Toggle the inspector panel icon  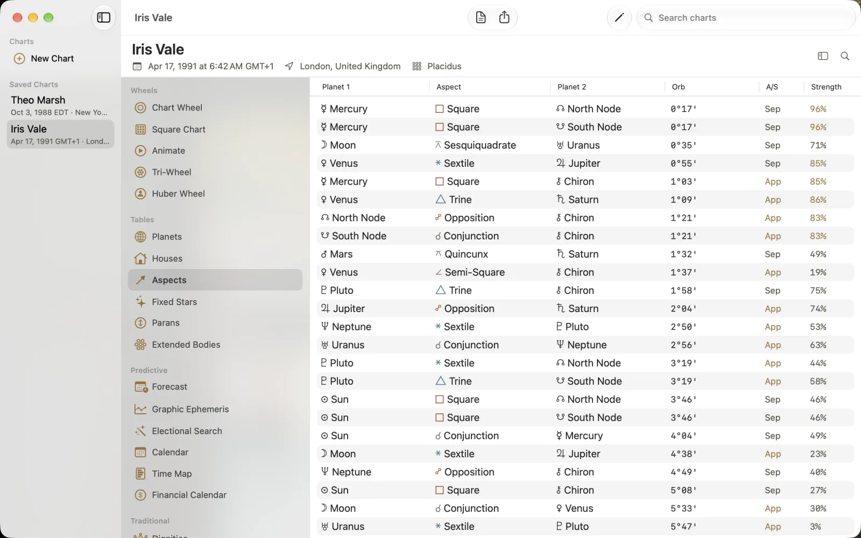[x=823, y=56]
